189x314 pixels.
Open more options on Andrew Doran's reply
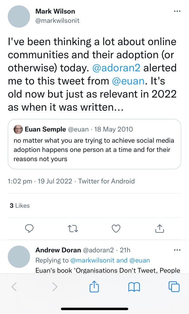click(177, 250)
